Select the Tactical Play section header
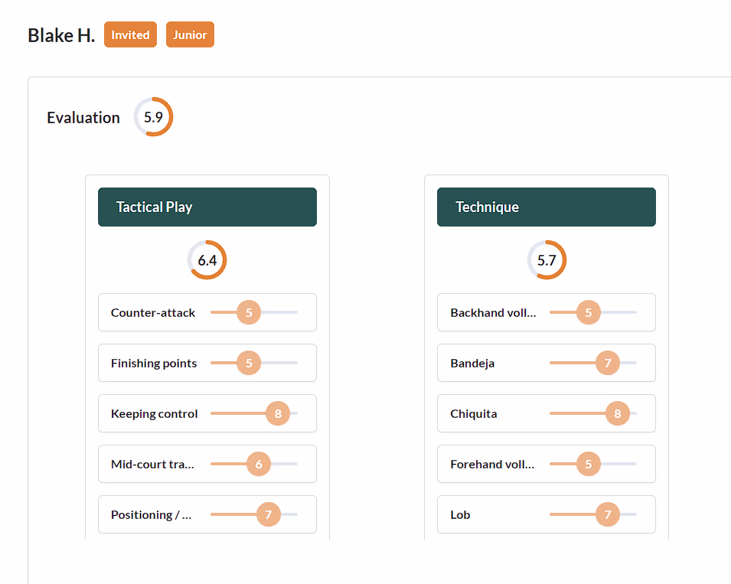This screenshot has height=584, width=731. (207, 207)
